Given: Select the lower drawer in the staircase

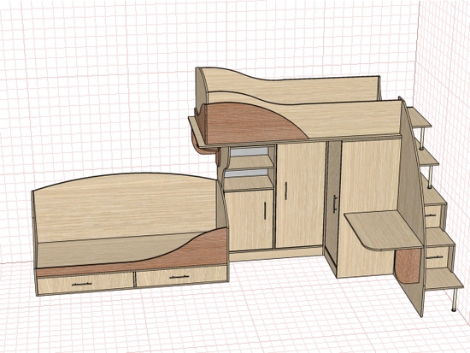Looking at the screenshot, I should [437, 258].
